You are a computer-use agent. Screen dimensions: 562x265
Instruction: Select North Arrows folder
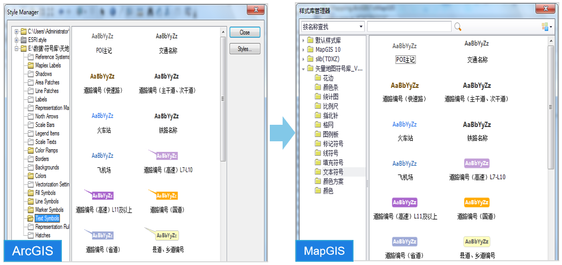[x=43, y=116]
